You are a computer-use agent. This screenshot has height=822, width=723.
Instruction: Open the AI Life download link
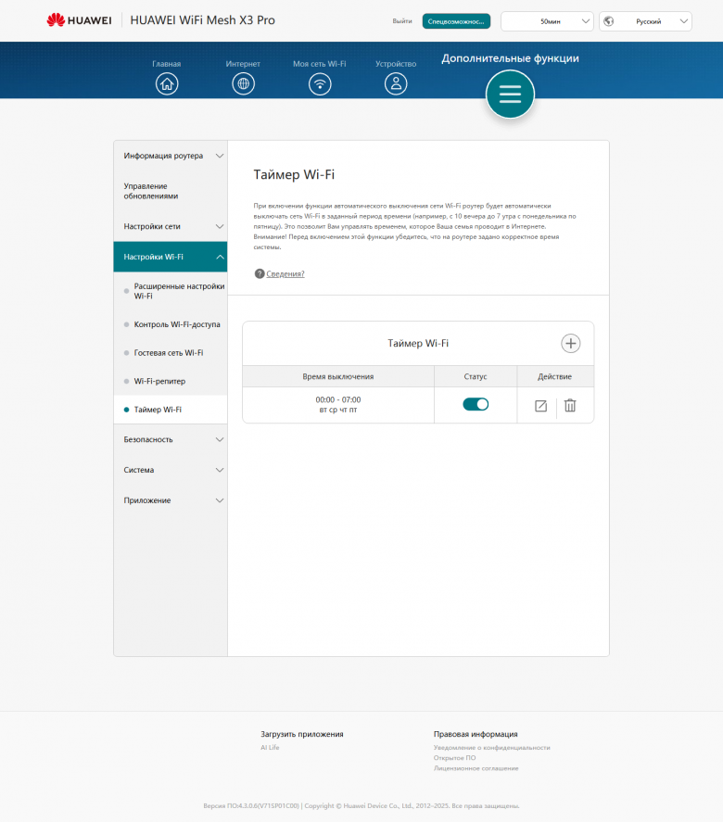click(270, 748)
